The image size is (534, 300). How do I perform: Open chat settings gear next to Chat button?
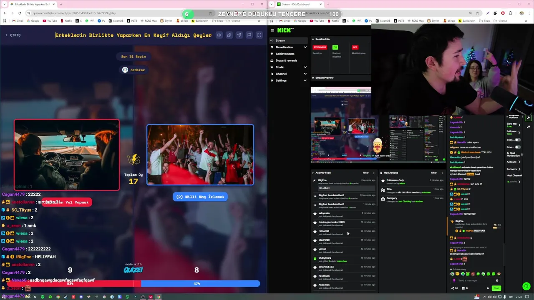[488, 288]
